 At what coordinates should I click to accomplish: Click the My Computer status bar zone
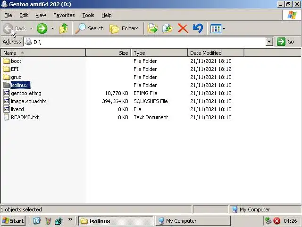pyautogui.click(x=265, y=210)
